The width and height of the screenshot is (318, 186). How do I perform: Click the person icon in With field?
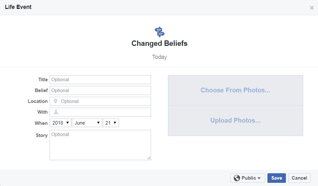[x=56, y=112]
